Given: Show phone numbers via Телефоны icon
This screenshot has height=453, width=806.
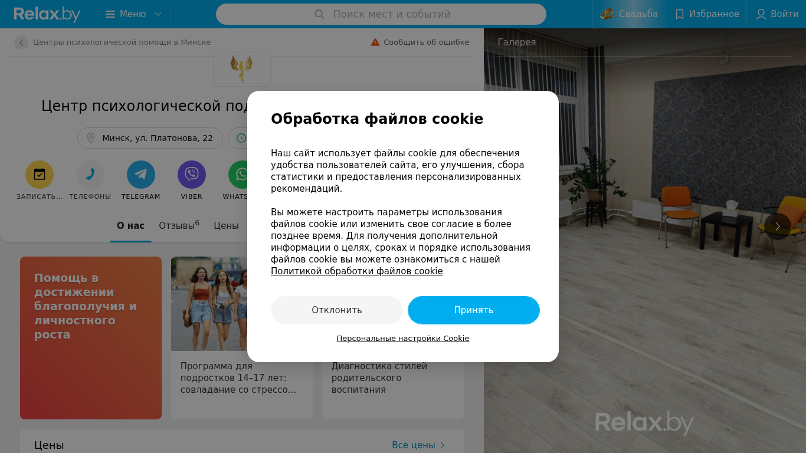Looking at the screenshot, I should click(90, 175).
